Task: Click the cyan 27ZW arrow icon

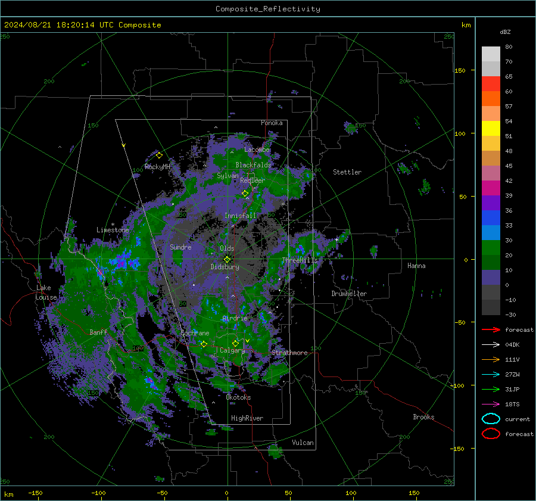Action: (491, 375)
